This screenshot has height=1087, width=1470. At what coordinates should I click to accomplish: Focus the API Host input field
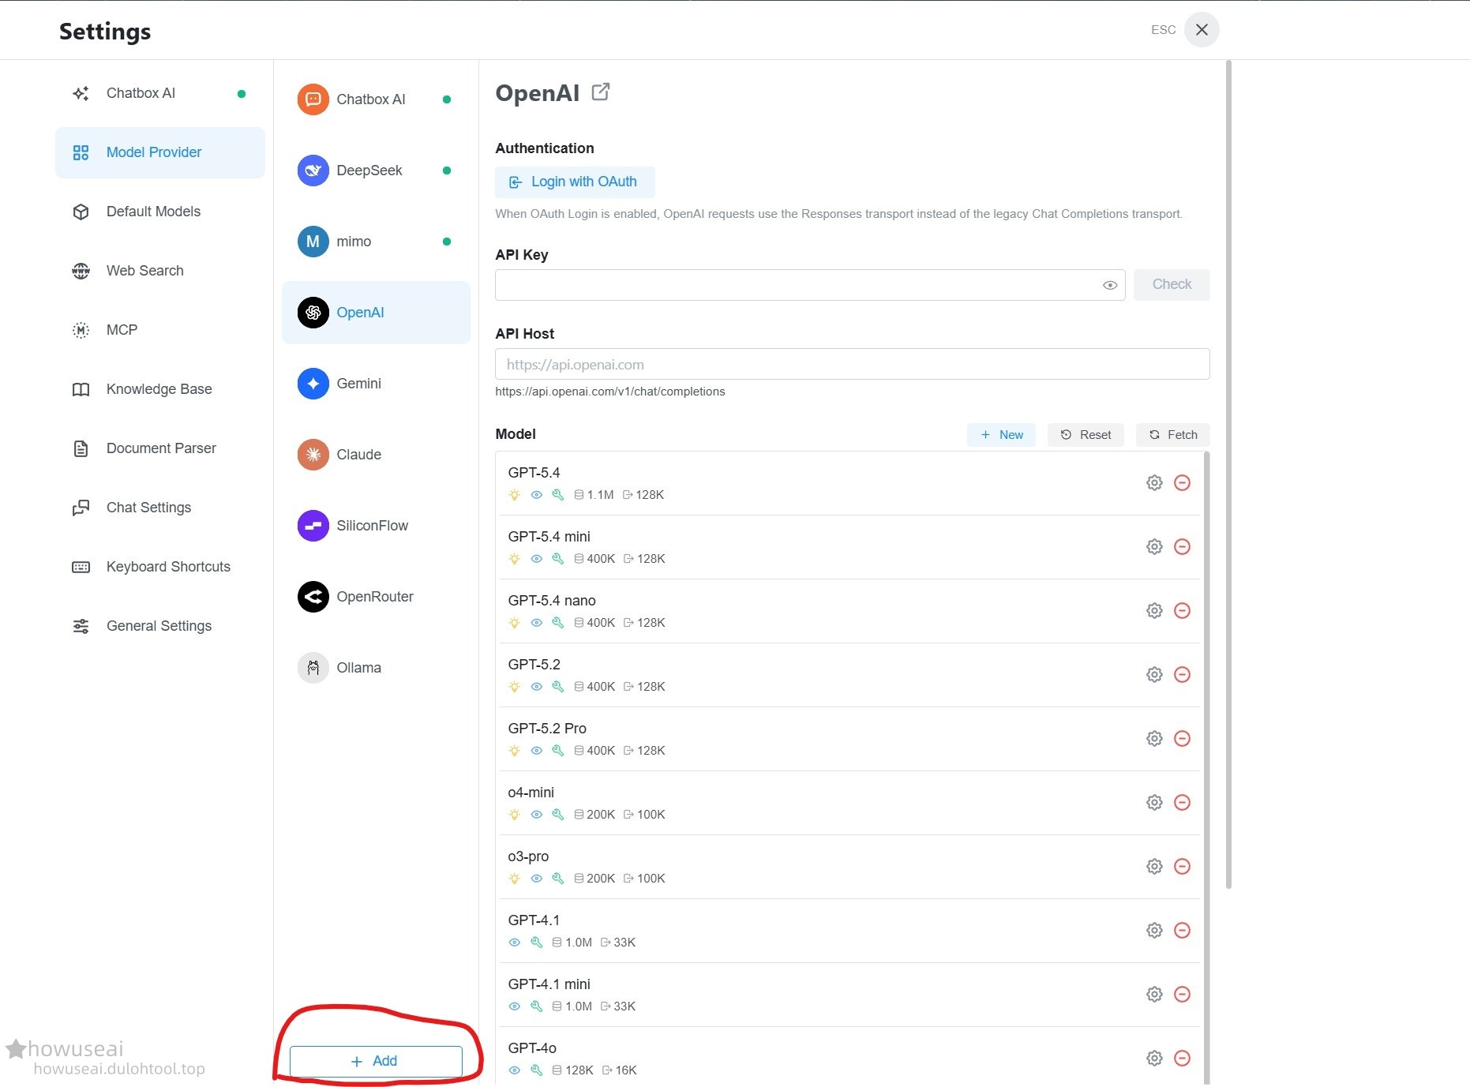point(853,364)
